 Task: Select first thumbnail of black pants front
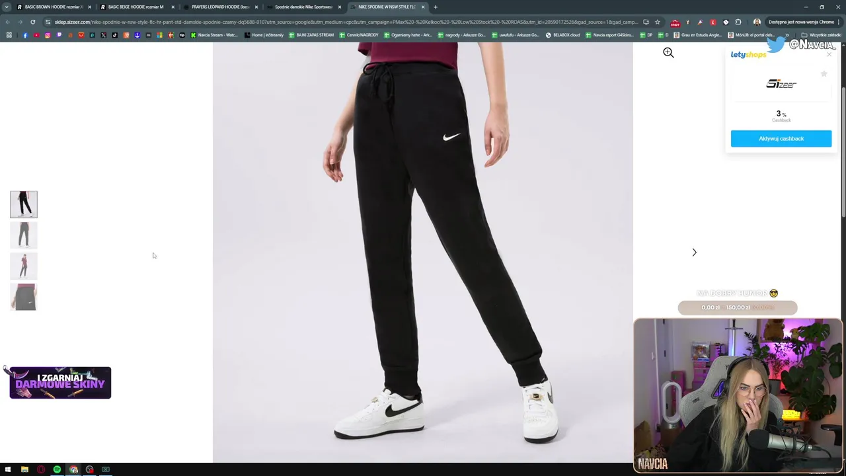(x=24, y=204)
